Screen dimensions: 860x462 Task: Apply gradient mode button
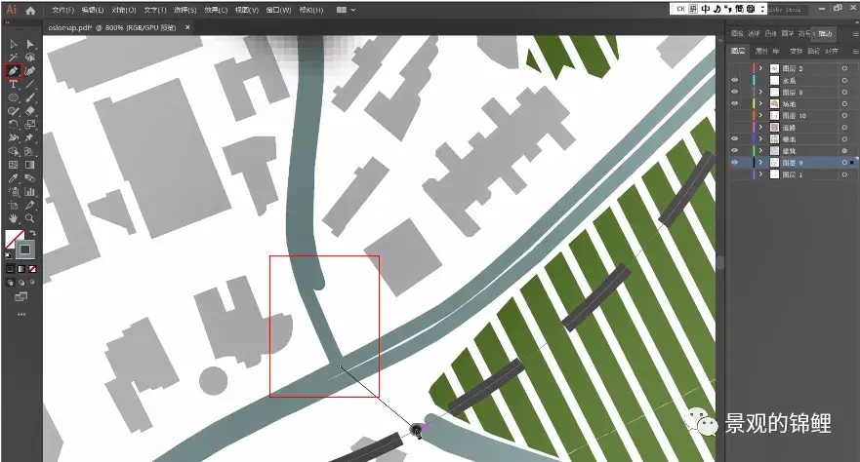coord(21,269)
